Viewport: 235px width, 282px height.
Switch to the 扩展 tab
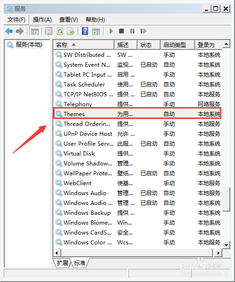point(62,263)
